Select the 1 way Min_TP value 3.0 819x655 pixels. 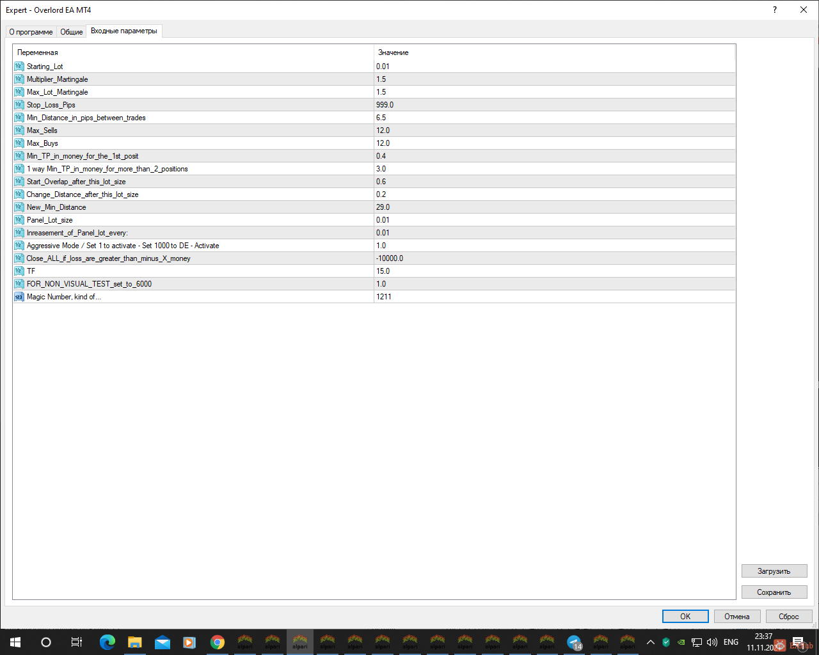point(381,169)
